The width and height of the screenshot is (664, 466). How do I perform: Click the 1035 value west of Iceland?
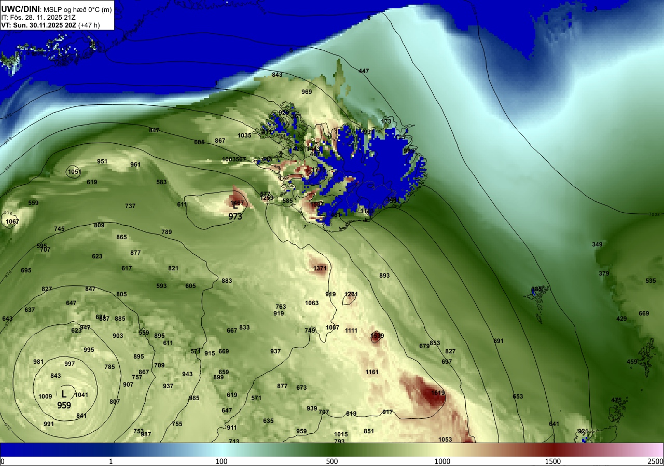244,135
